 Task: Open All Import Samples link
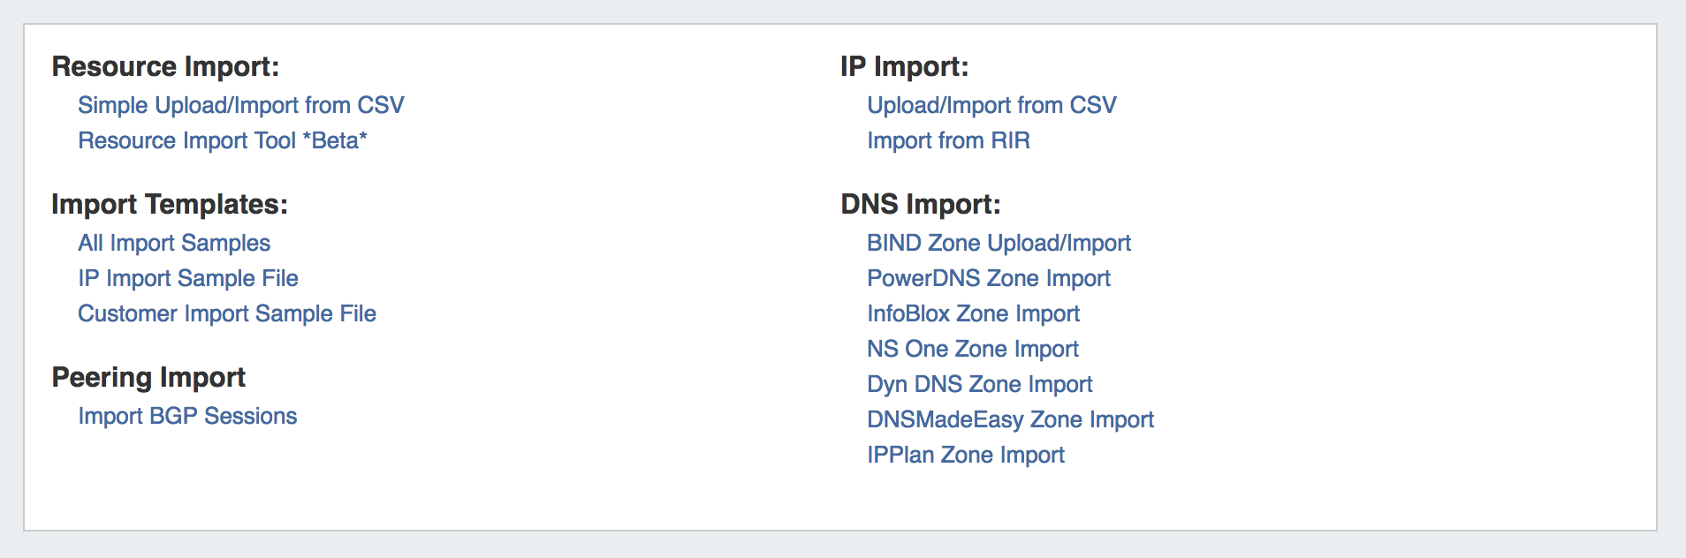click(x=174, y=243)
